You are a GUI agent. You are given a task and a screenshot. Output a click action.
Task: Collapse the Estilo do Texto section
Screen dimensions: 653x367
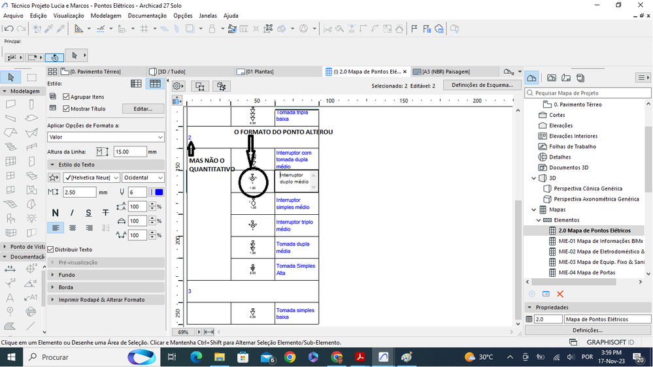(106, 165)
